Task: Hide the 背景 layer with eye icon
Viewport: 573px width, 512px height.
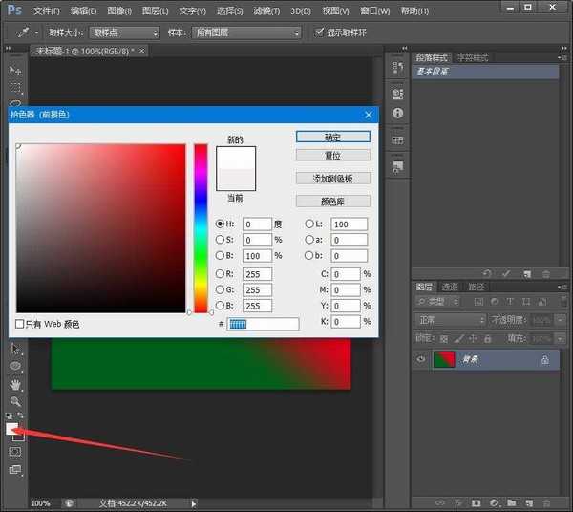Action: (421, 360)
